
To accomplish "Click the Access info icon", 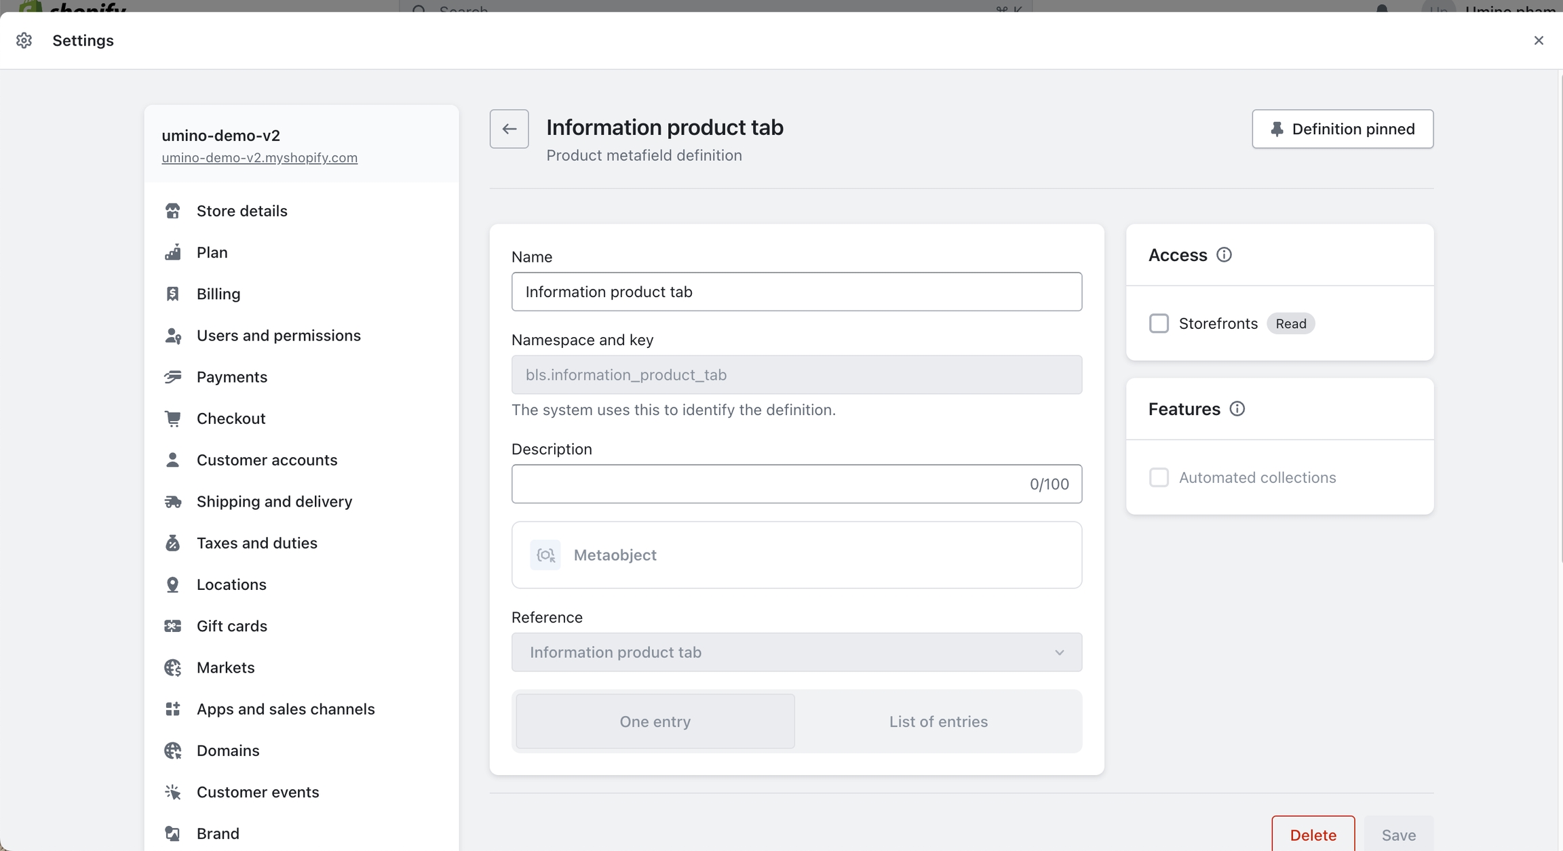I will [1224, 255].
